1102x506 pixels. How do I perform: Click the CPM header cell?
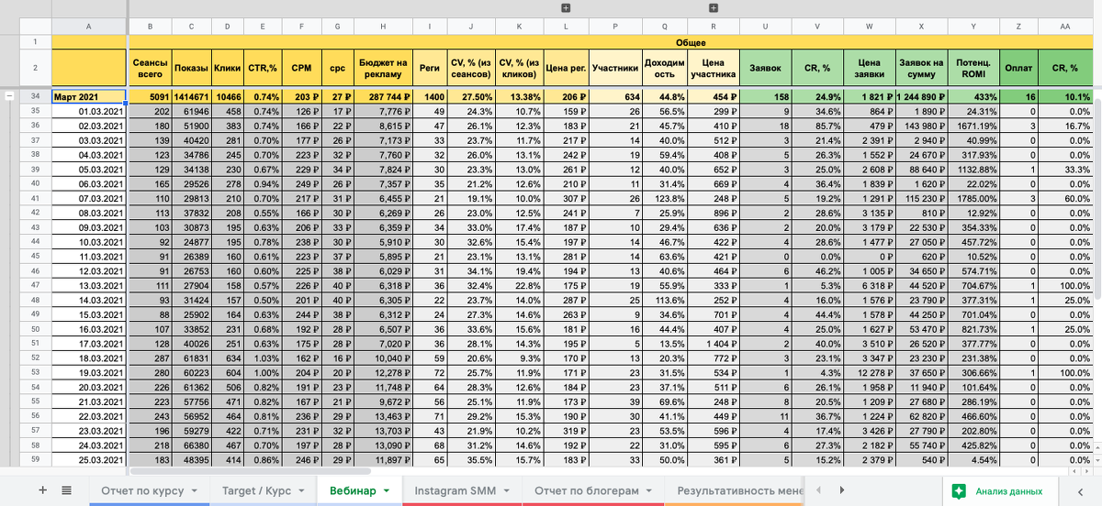[301, 67]
